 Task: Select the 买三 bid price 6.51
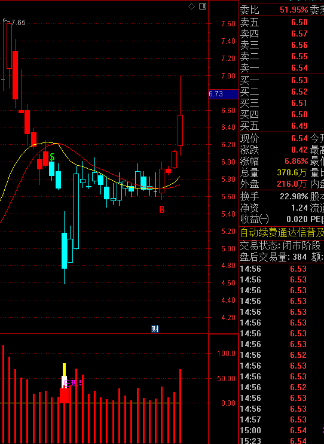coord(299,103)
